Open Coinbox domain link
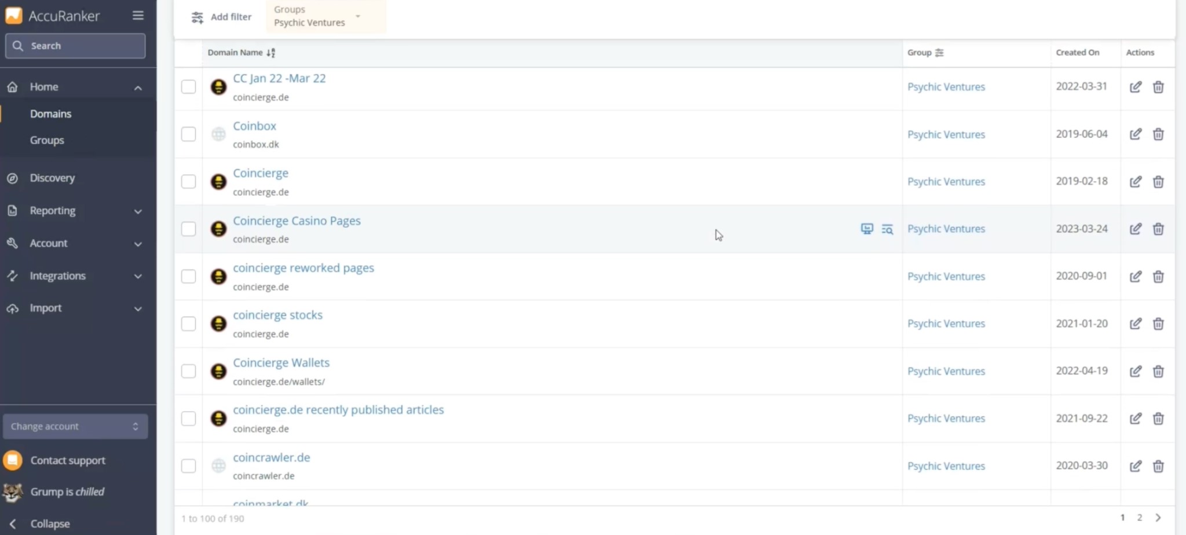This screenshot has width=1186, height=535. [254, 126]
